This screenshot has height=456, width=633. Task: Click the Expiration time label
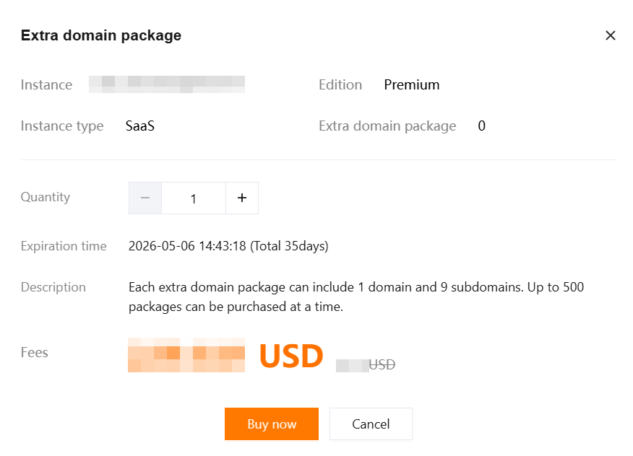click(x=64, y=246)
